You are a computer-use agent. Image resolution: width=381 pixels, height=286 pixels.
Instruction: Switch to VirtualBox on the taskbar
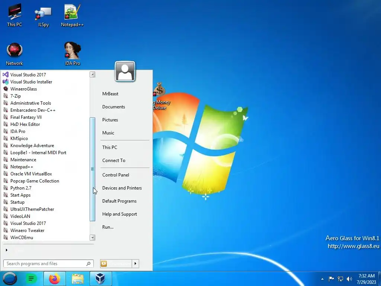100,279
